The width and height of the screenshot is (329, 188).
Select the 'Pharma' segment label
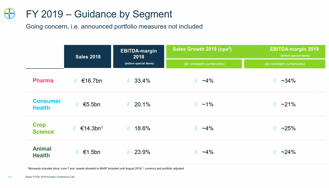[x=43, y=81]
